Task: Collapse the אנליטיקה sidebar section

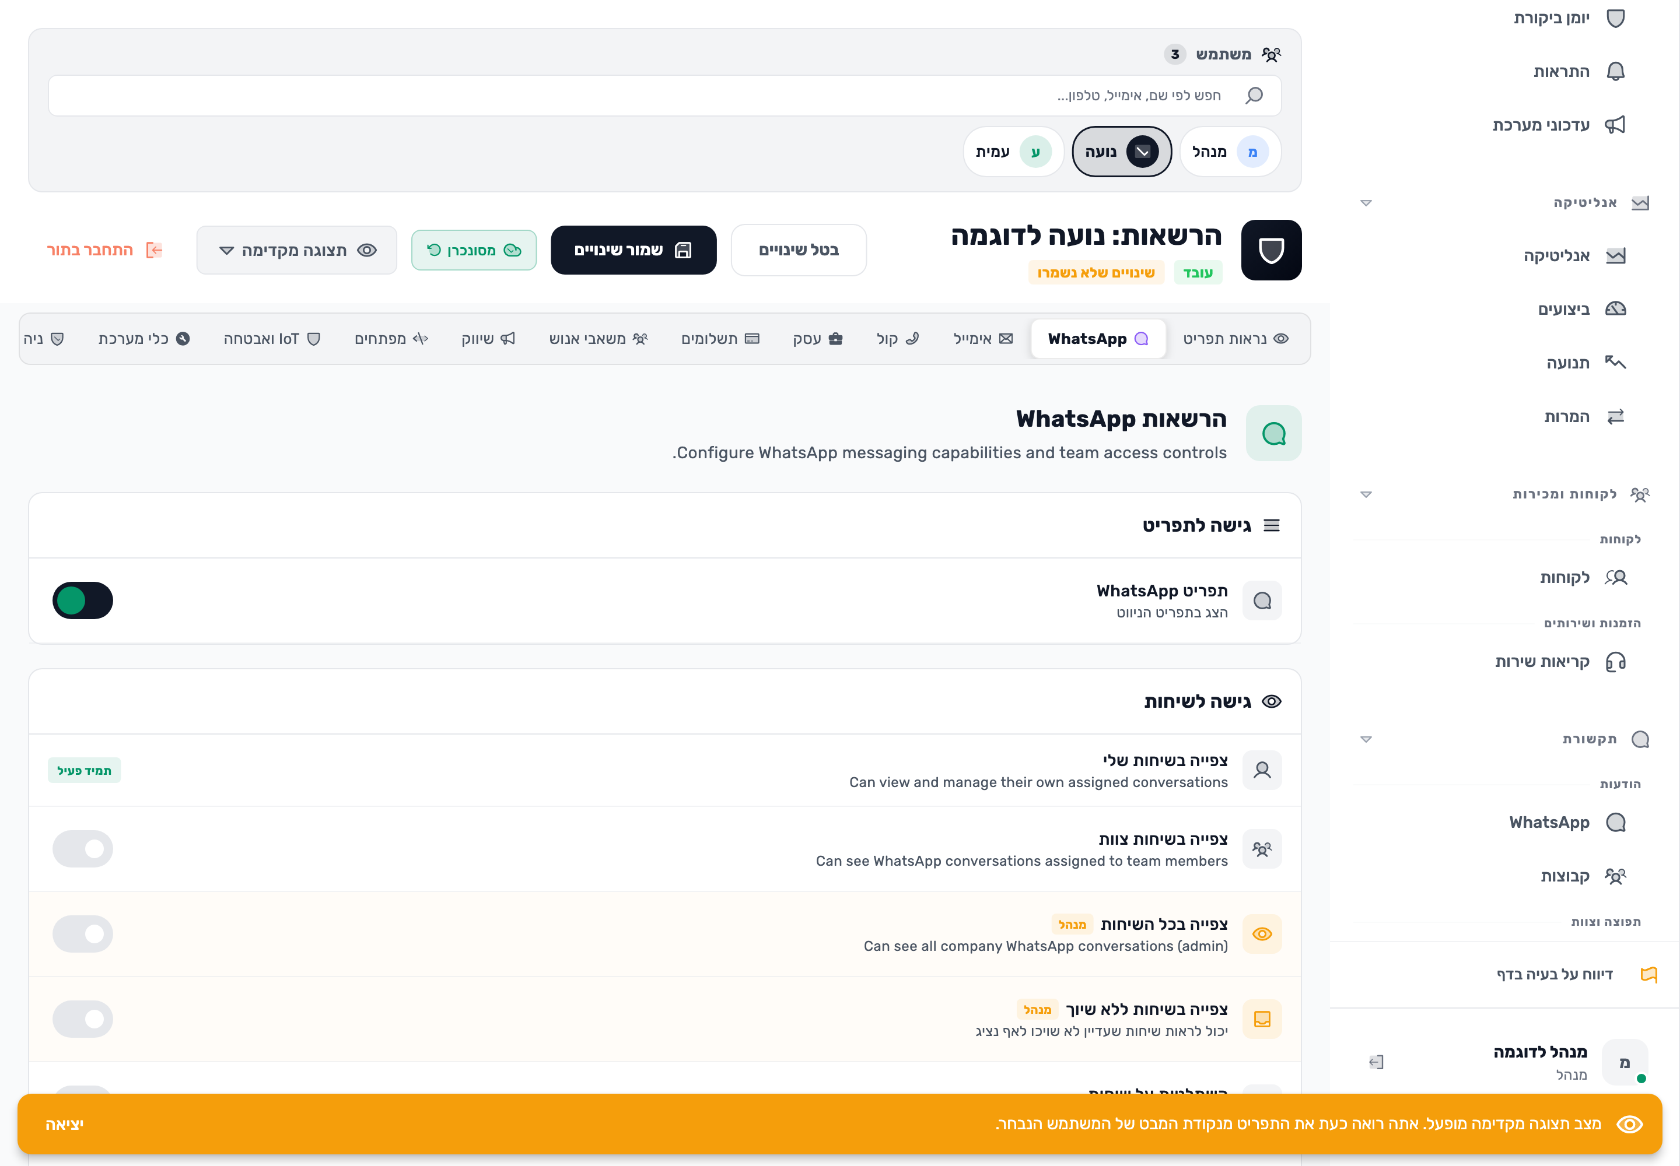Action: tap(1366, 203)
